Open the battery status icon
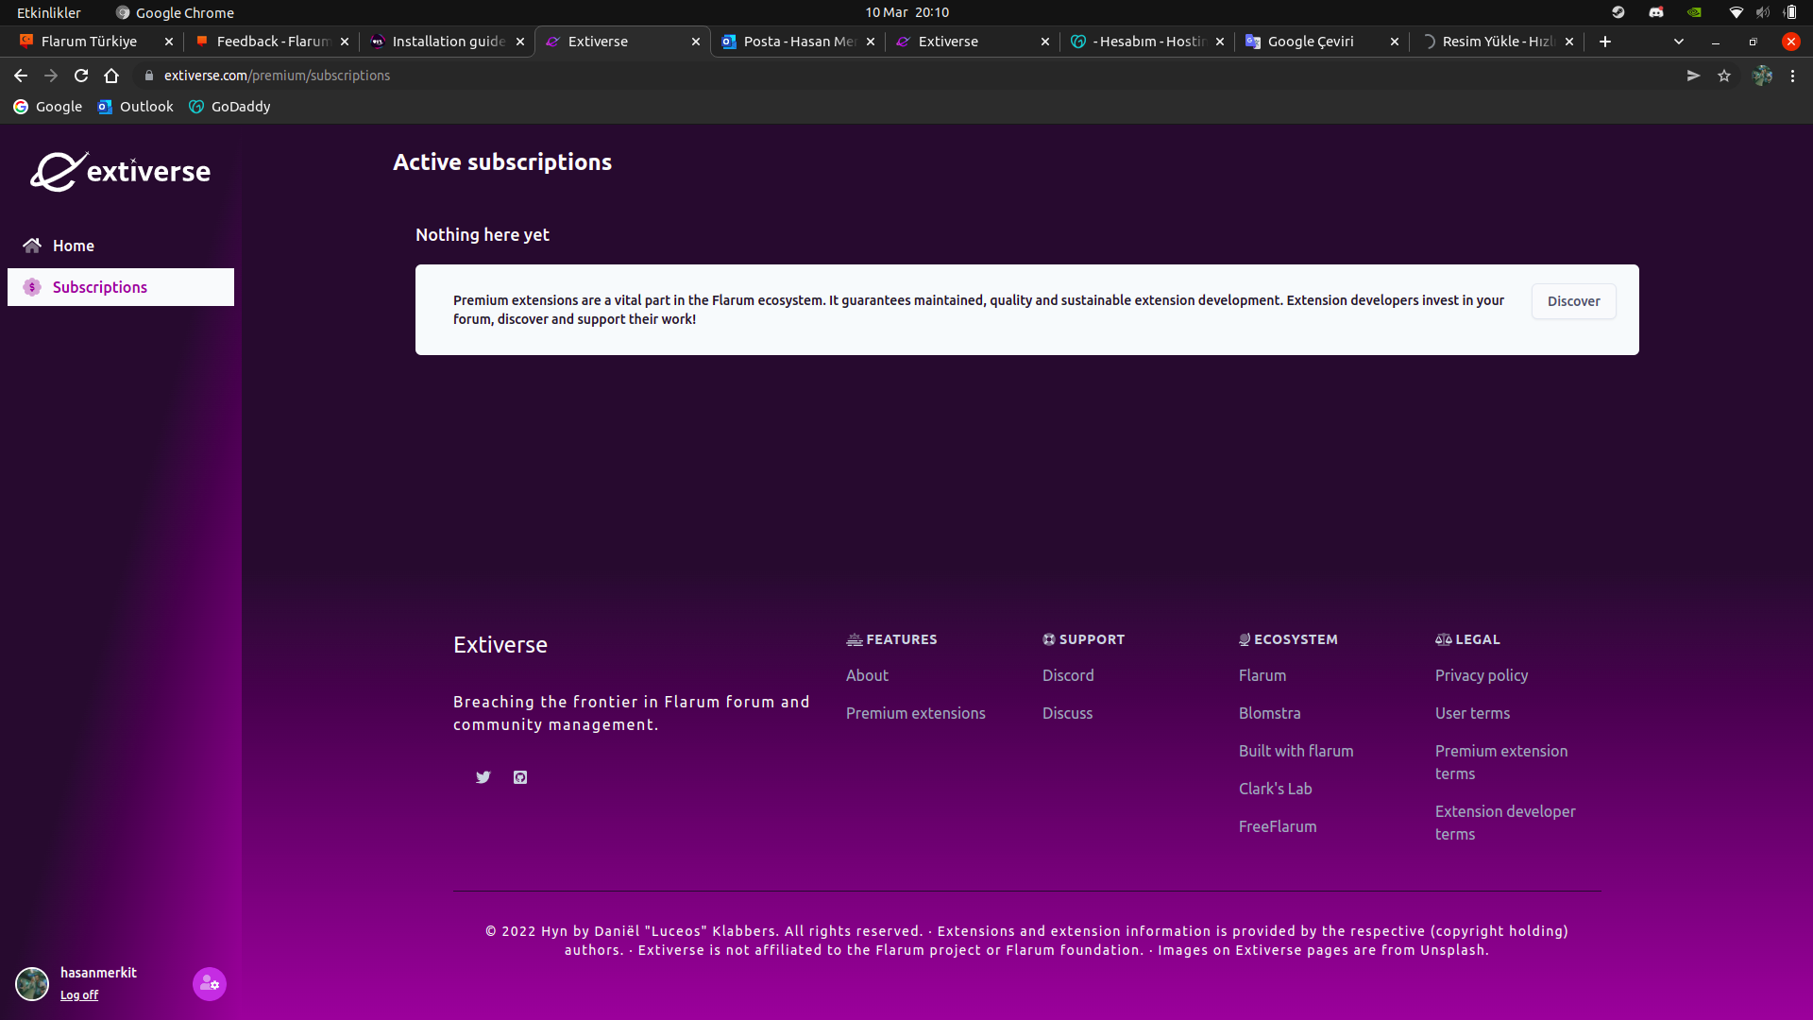 click(1790, 12)
